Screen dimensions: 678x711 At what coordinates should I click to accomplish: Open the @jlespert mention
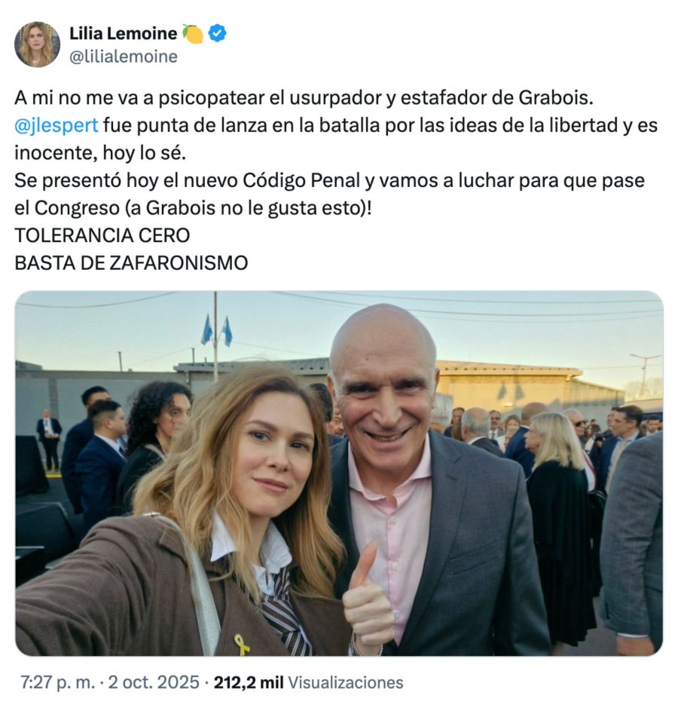tap(56, 126)
